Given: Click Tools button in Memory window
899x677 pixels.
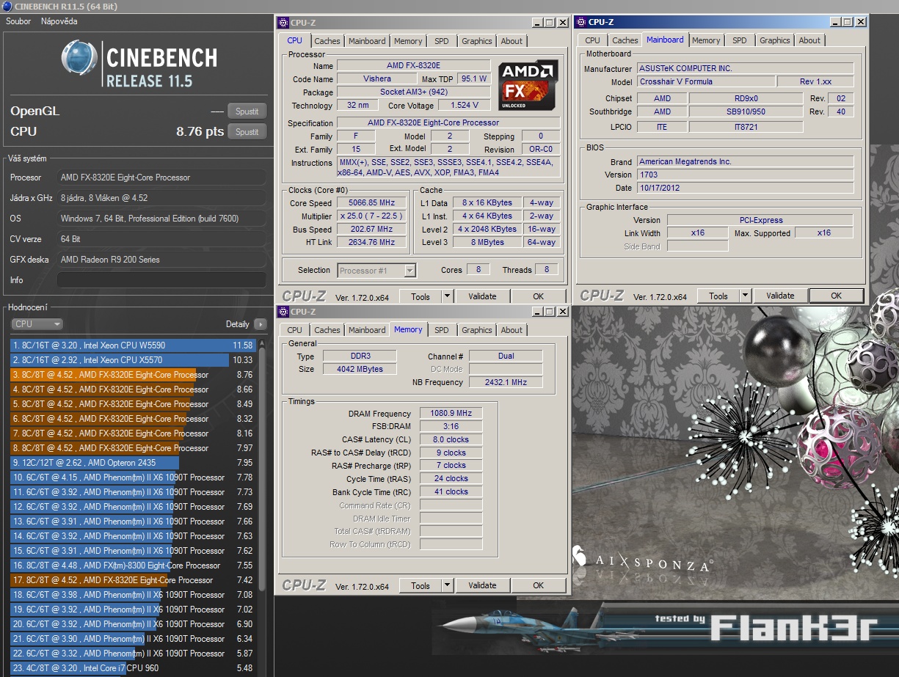Looking at the screenshot, I should pos(421,585).
